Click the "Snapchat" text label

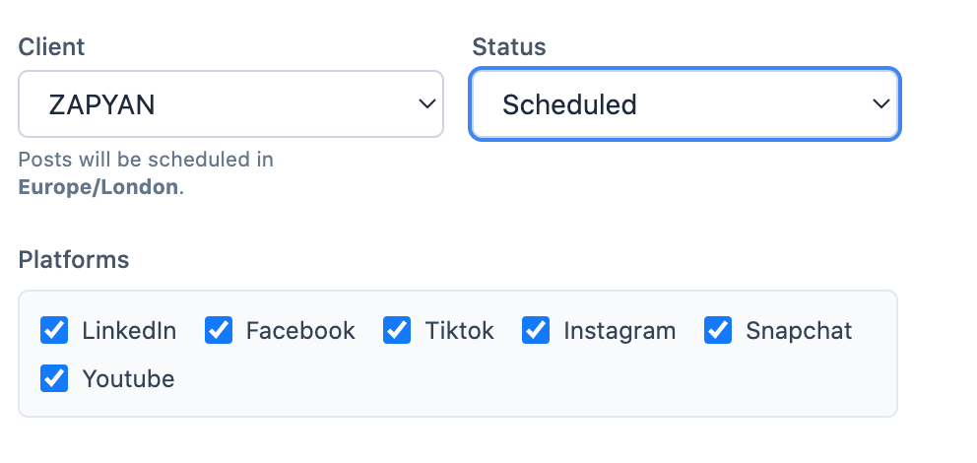coord(799,331)
